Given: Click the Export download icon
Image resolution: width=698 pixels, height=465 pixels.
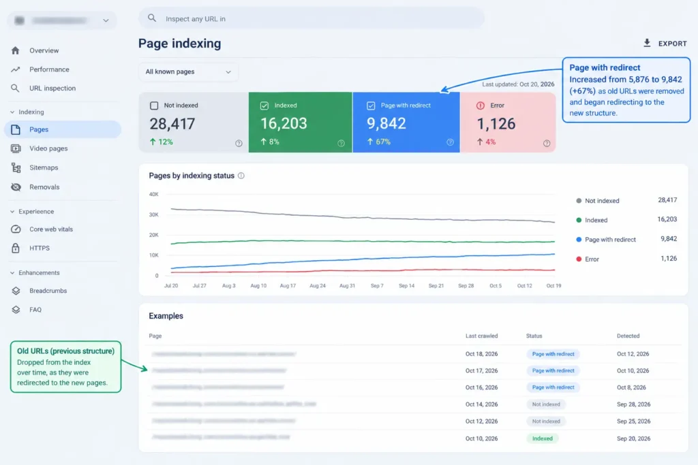Looking at the screenshot, I should tap(647, 43).
